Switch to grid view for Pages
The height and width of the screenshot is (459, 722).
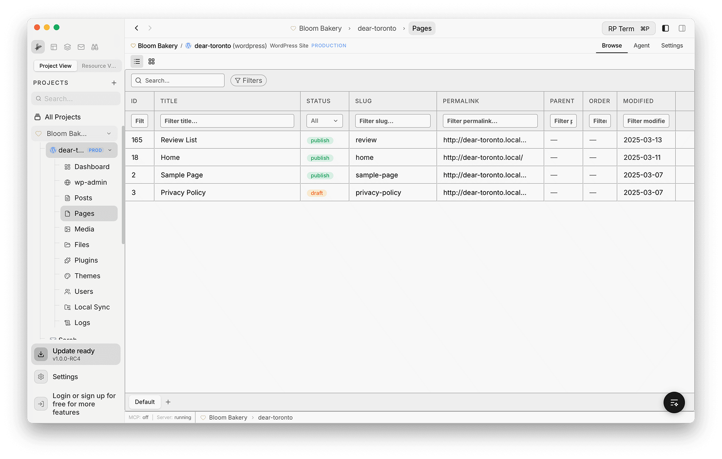pos(151,61)
